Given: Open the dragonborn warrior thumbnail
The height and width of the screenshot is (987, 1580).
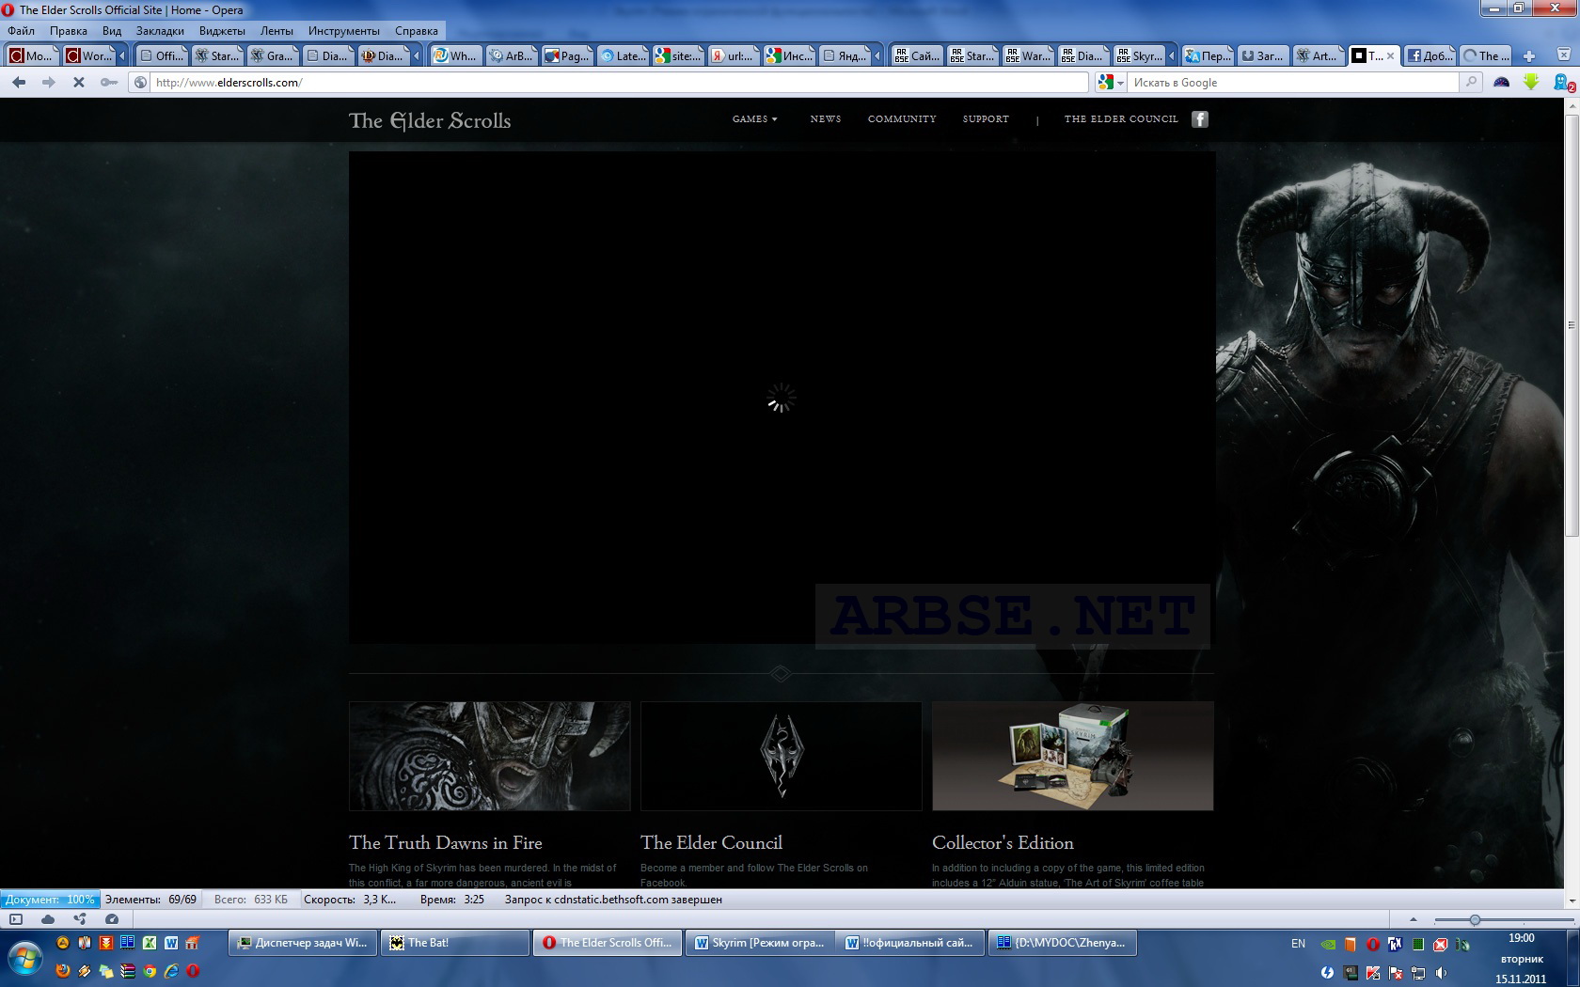Looking at the screenshot, I should coord(490,756).
